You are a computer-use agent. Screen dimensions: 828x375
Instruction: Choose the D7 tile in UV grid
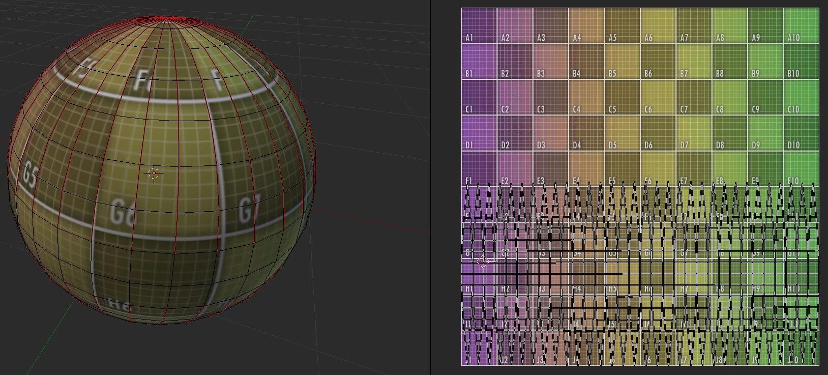pos(694,133)
